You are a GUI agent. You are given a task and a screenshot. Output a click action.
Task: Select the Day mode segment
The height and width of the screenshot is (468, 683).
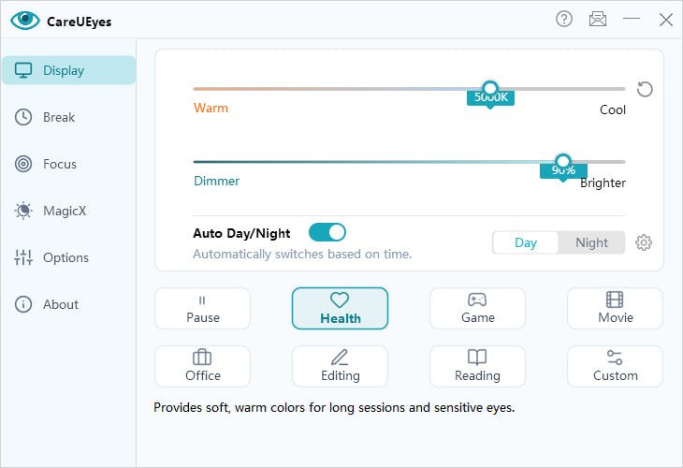tap(525, 242)
